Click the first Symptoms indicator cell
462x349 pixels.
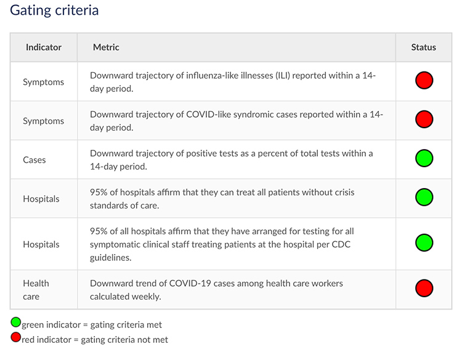43,82
